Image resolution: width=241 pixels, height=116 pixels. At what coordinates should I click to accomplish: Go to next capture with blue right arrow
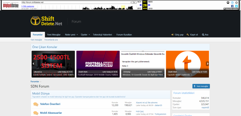(149, 5)
